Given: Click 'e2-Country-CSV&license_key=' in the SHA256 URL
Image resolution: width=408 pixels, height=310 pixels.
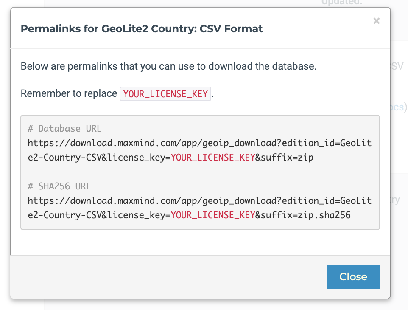Looking at the screenshot, I should (99, 215).
